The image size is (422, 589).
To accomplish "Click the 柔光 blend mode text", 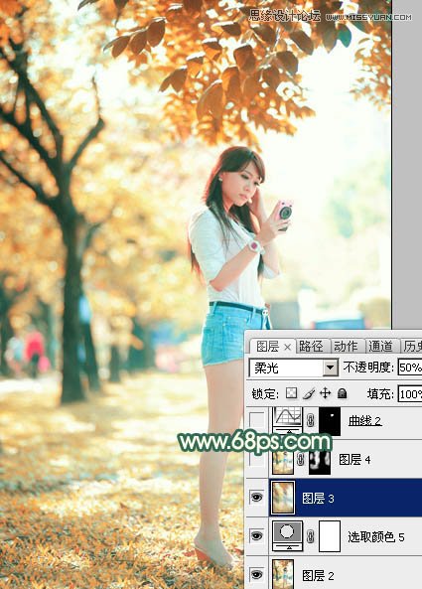I will (x=266, y=368).
